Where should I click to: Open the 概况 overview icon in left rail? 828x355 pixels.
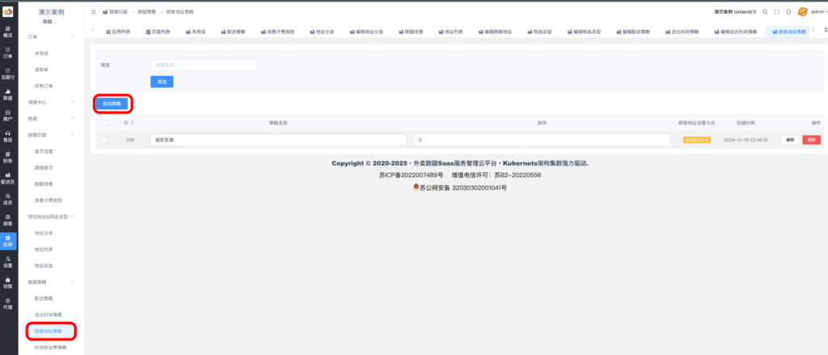[8, 32]
